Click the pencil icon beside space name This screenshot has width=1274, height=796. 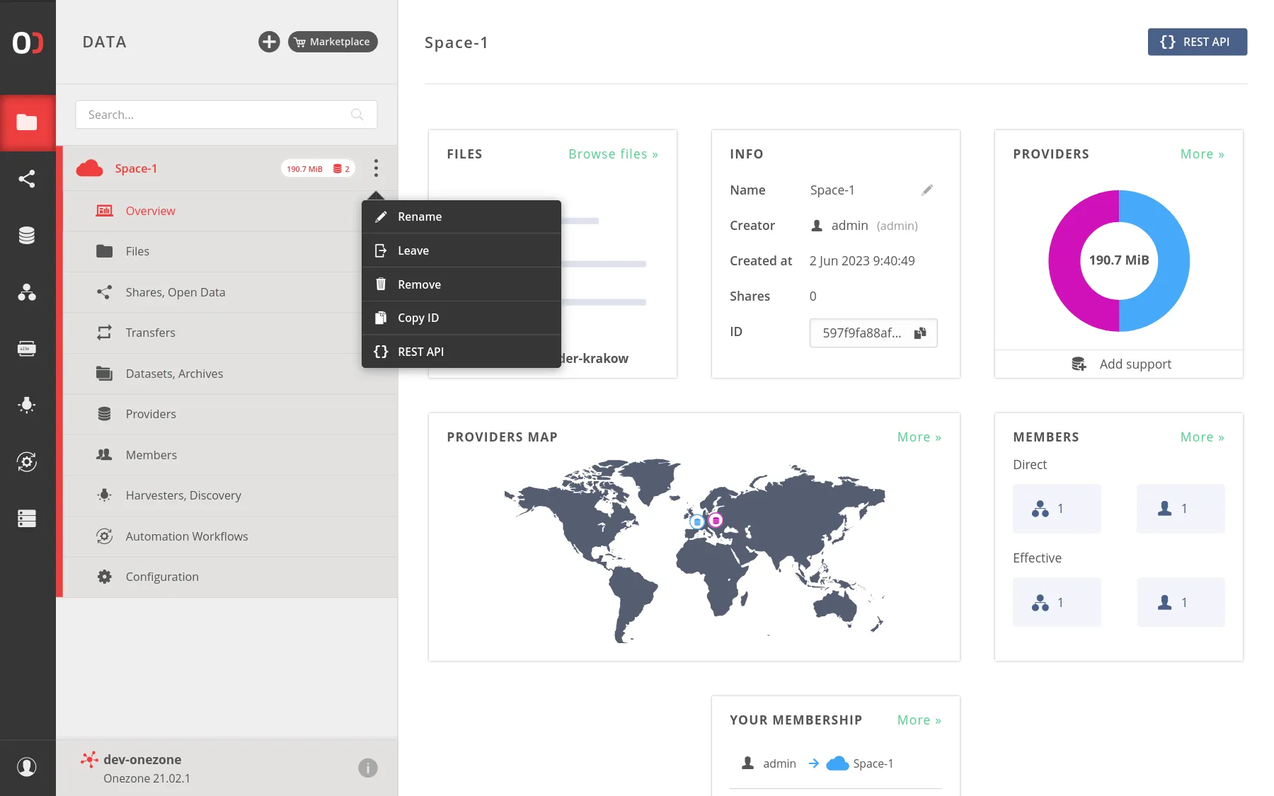pos(927,190)
